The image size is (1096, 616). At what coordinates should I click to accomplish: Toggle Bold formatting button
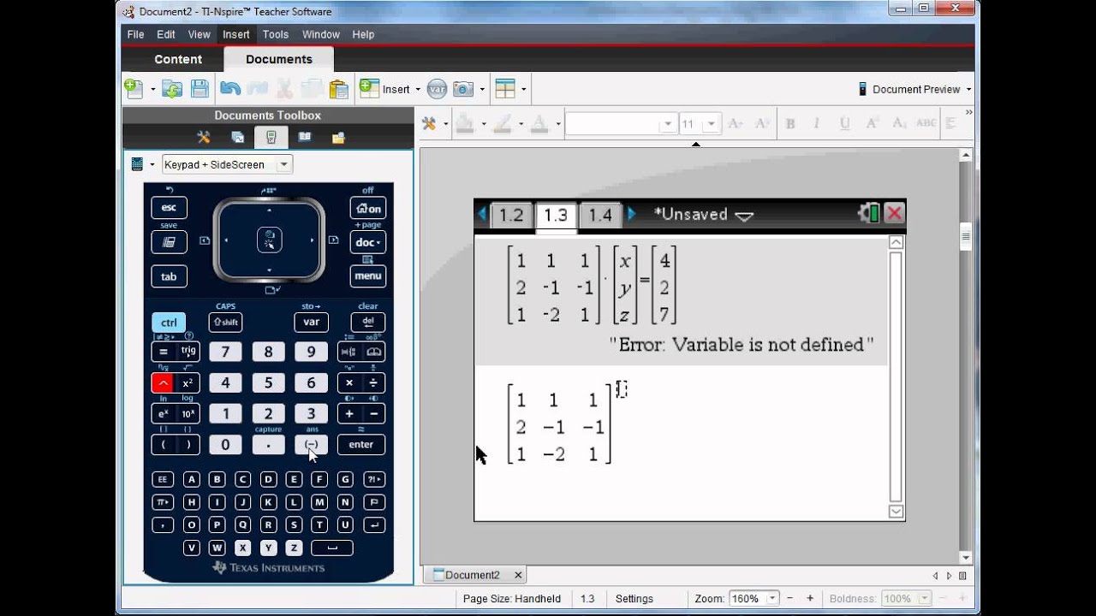click(790, 124)
